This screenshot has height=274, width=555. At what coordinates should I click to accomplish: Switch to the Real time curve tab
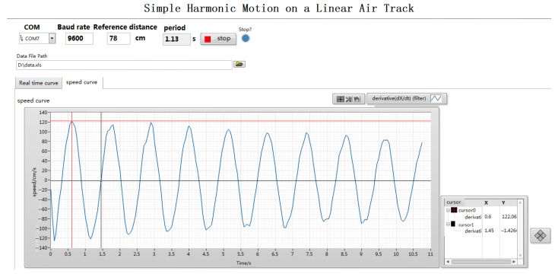[39, 83]
